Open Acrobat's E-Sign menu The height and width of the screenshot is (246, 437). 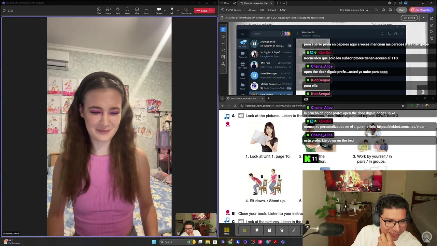tap(283, 10)
